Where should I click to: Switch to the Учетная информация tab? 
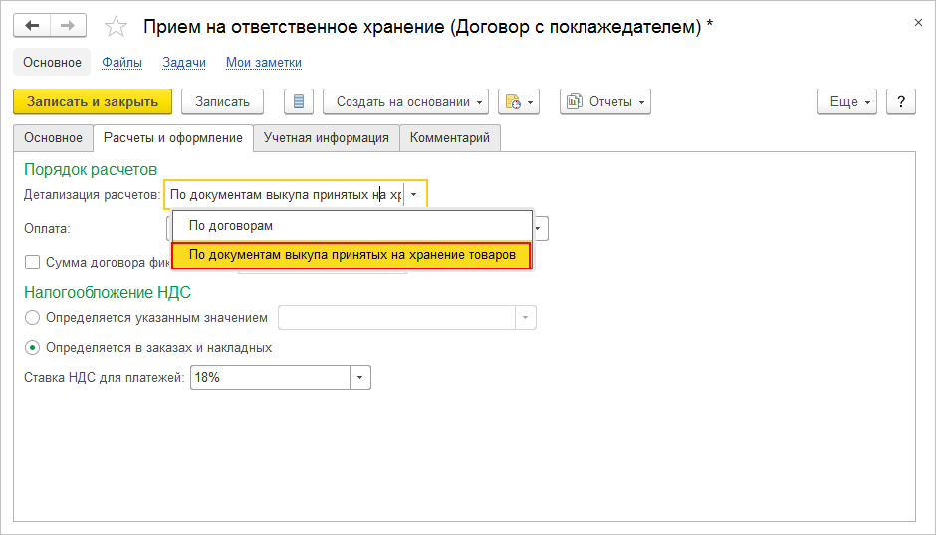(x=326, y=138)
